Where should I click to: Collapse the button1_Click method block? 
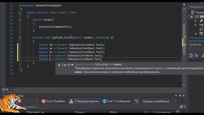click(x=20, y=38)
